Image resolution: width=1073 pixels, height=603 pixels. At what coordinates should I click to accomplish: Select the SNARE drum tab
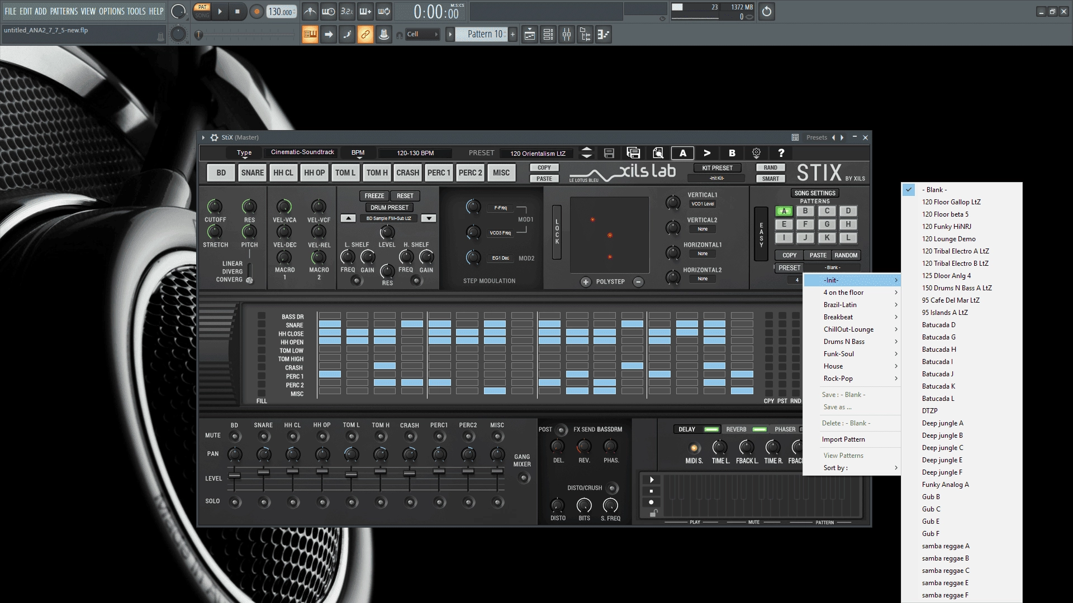coord(252,173)
